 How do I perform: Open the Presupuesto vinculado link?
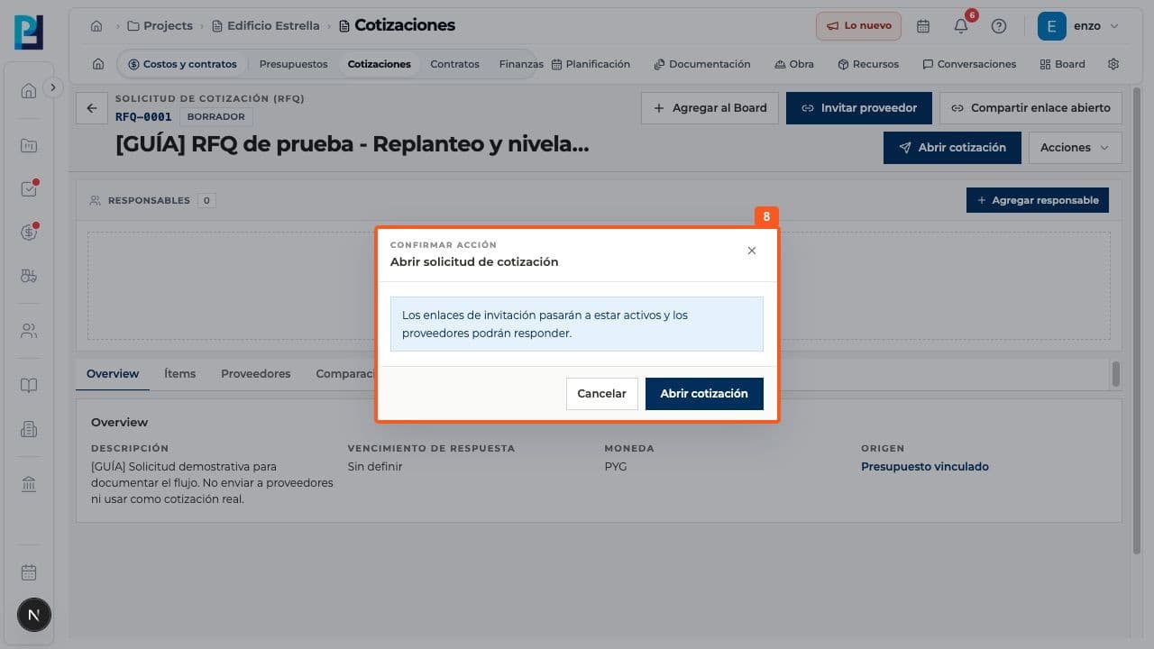pos(925,467)
